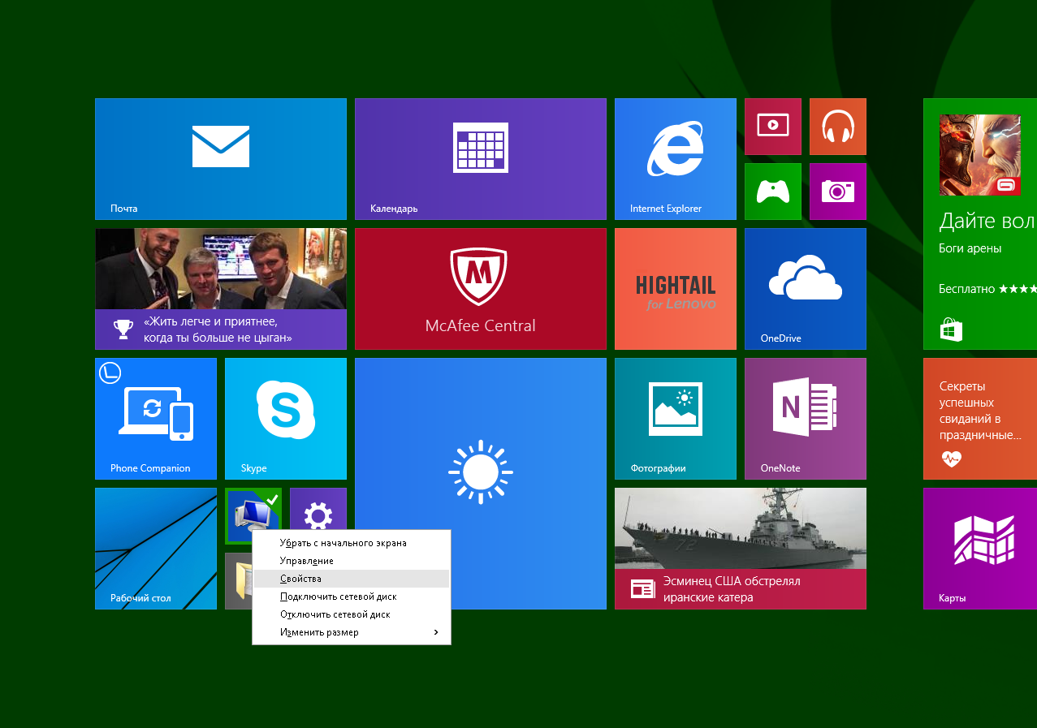Click the Sports headline «Жить легче и приятнее»
Image resolution: width=1037 pixels, height=728 pixels.
click(218, 330)
